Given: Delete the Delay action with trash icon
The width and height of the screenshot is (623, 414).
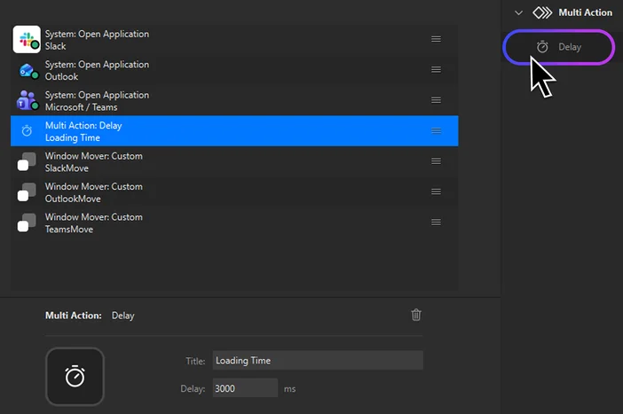Looking at the screenshot, I should pyautogui.click(x=416, y=315).
